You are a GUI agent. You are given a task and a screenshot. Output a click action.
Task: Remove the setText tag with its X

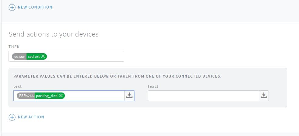click(43, 56)
